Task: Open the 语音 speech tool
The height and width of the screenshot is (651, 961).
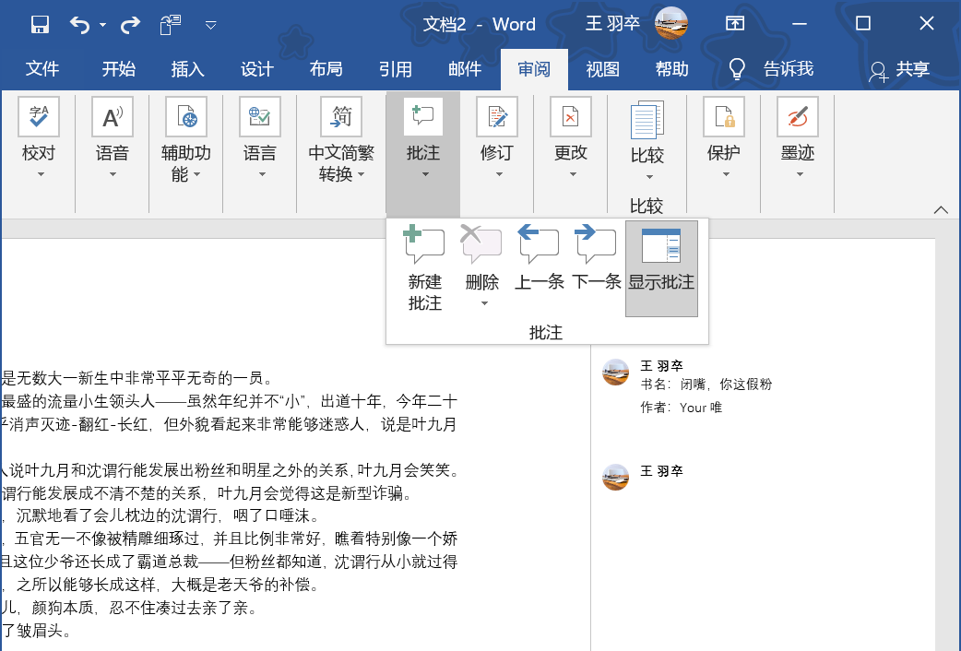Action: tap(112, 129)
